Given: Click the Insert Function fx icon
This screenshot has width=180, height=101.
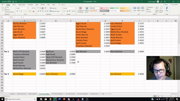Looking at the screenshot, I should [x=21, y=17].
